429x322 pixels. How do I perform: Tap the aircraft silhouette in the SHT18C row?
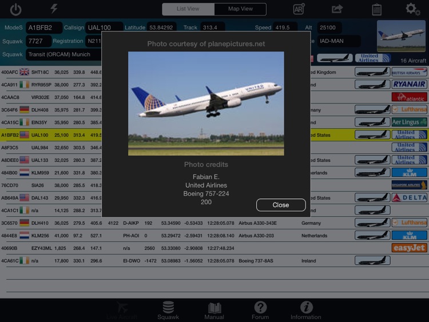(x=372, y=72)
